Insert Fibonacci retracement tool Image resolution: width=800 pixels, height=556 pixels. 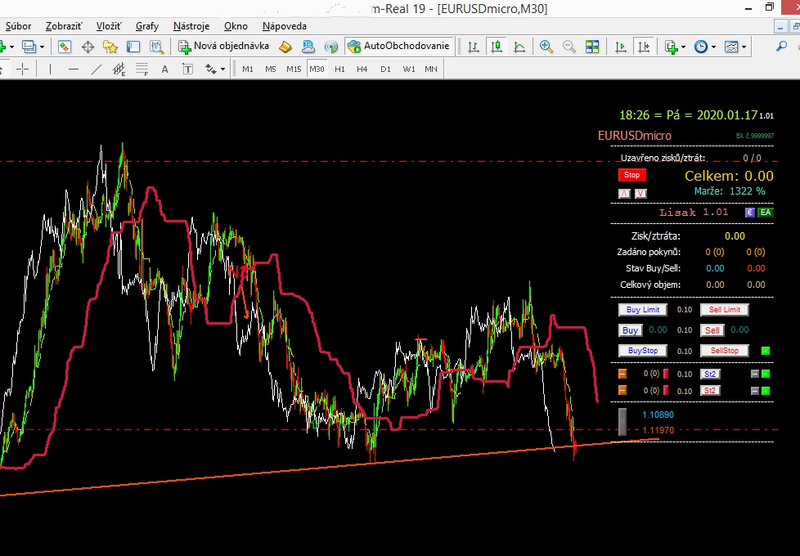coord(142,69)
